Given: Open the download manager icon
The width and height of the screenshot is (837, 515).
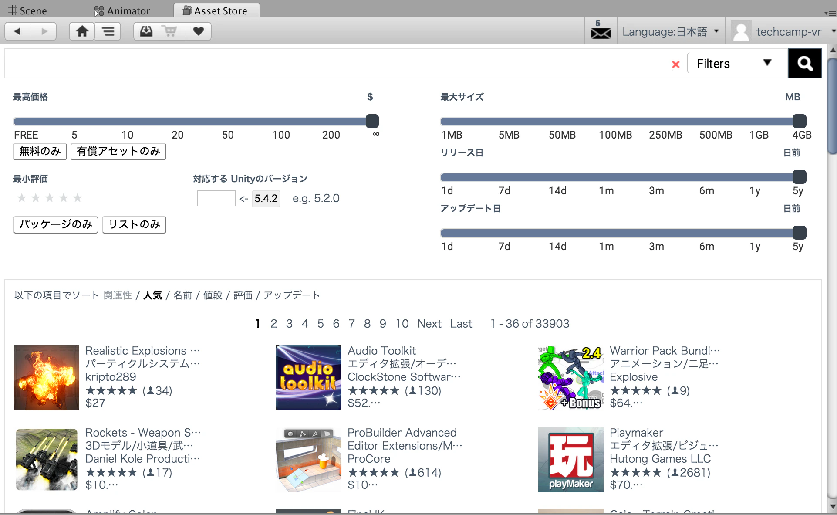Looking at the screenshot, I should (x=146, y=31).
